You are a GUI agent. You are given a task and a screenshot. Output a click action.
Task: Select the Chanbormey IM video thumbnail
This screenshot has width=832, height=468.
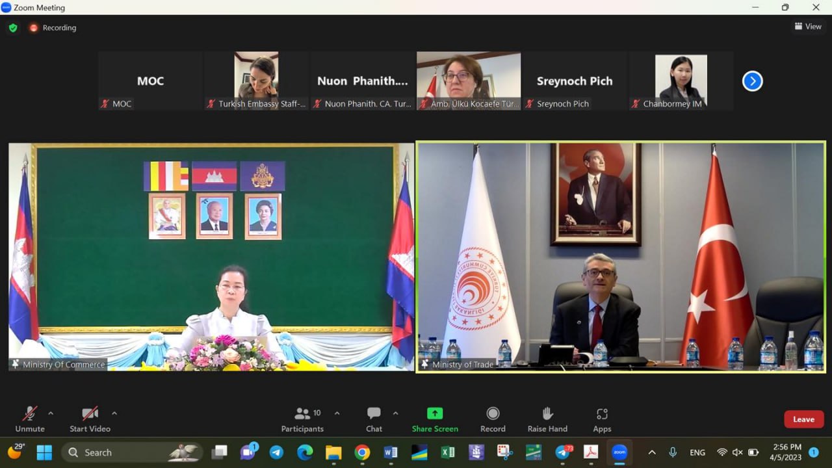[x=681, y=81]
